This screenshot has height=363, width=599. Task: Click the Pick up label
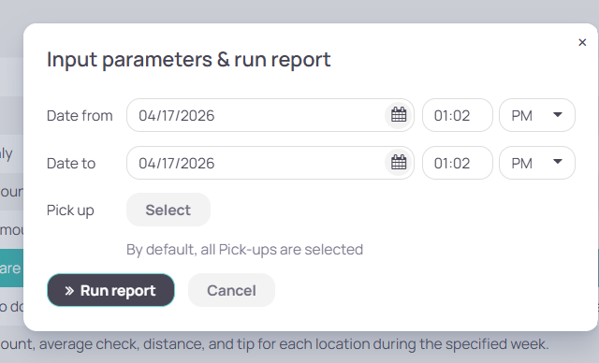[x=70, y=211]
